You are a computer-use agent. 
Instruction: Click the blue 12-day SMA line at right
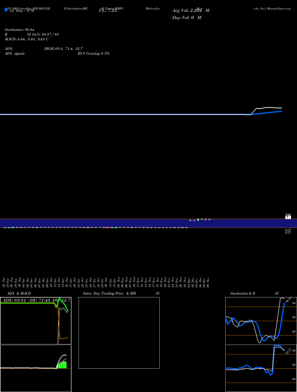click(x=266, y=113)
